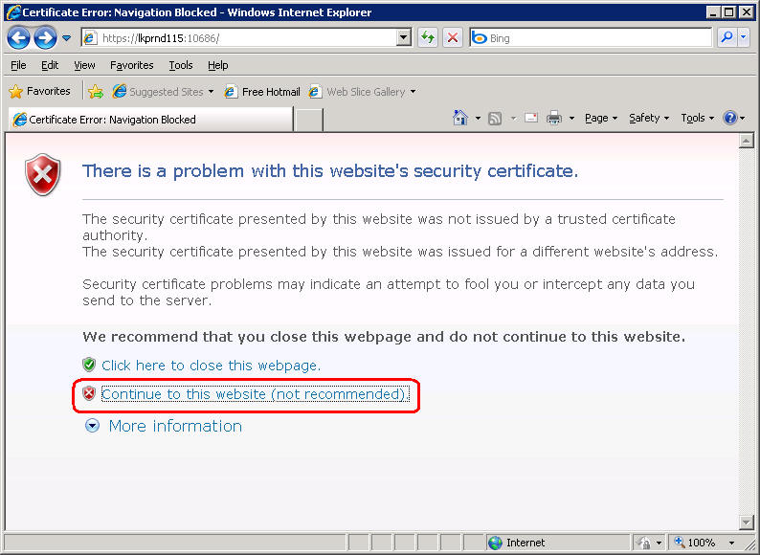Expand the Web Slice Gallery dropdown arrow
This screenshot has width=760, height=555.
pos(413,91)
